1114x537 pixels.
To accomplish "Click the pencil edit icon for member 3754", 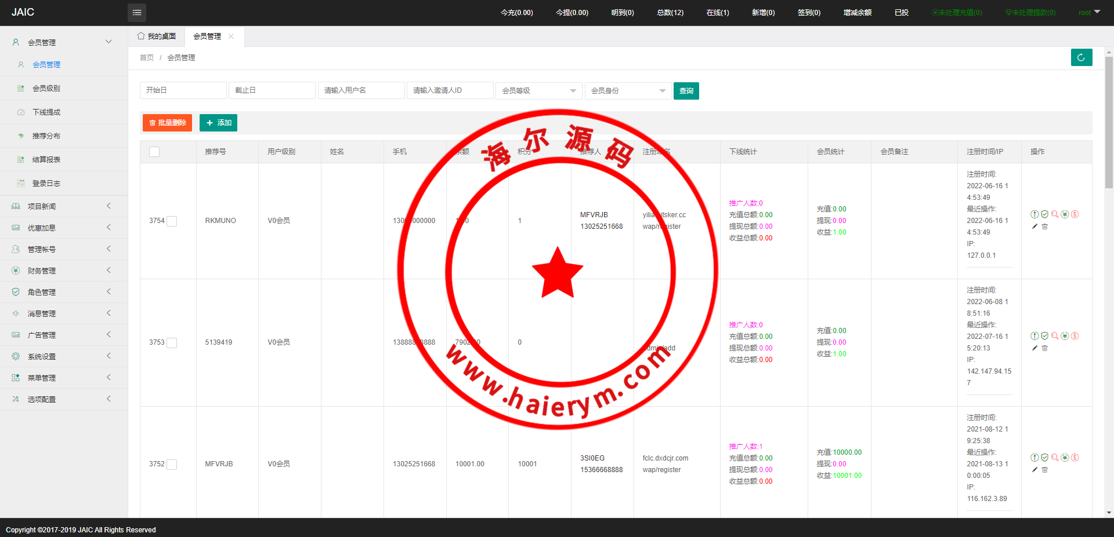I will coord(1035,227).
